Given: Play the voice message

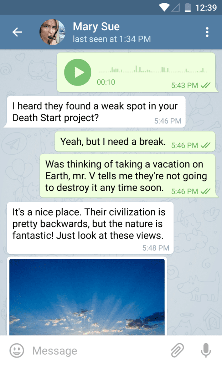Looking at the screenshot, I should pos(77,72).
